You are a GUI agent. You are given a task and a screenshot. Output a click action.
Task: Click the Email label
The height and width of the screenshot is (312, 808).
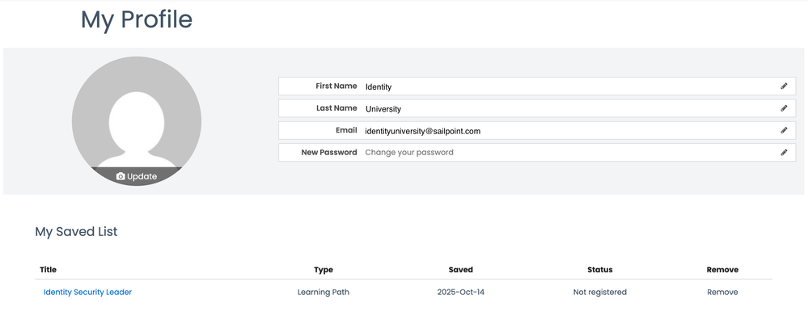[346, 130]
